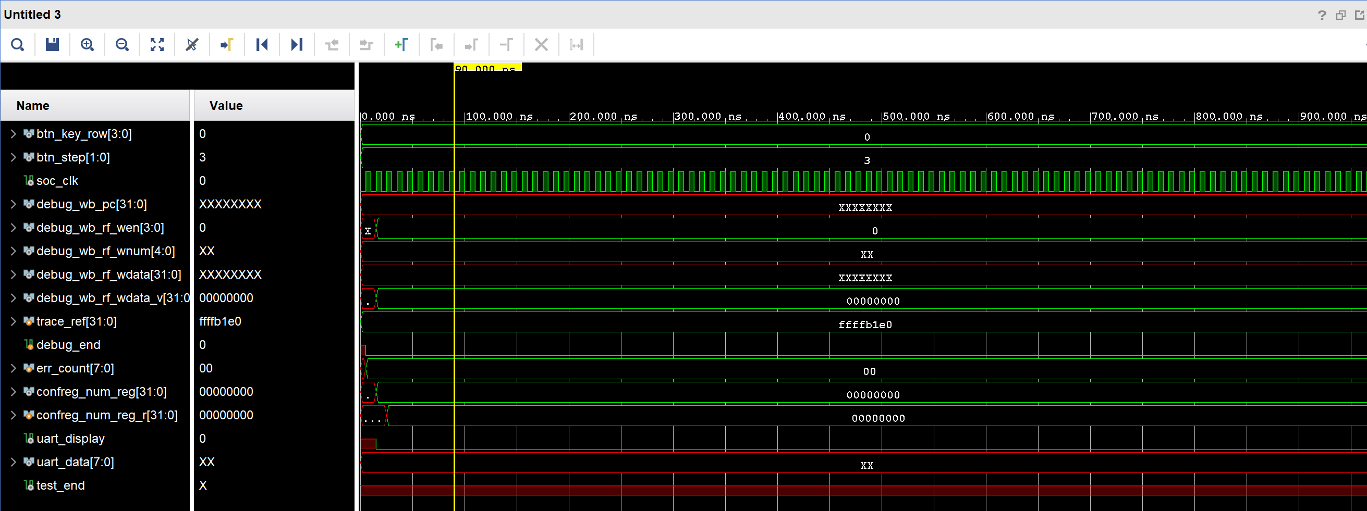Select the soc_clk signal row

point(57,181)
